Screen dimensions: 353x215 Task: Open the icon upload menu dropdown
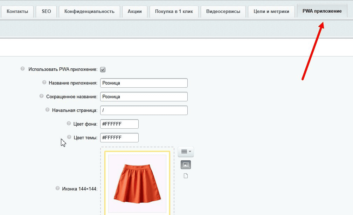[x=186, y=152]
